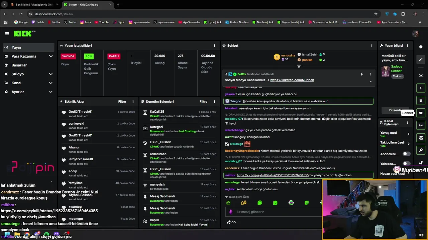Viewport: 428px width, 240px height.
Task: Open Kanal Eylemleri panel three-dot menu
Action: tap(407, 123)
